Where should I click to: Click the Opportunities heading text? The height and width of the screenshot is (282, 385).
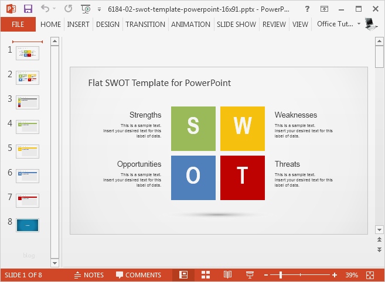pos(139,164)
